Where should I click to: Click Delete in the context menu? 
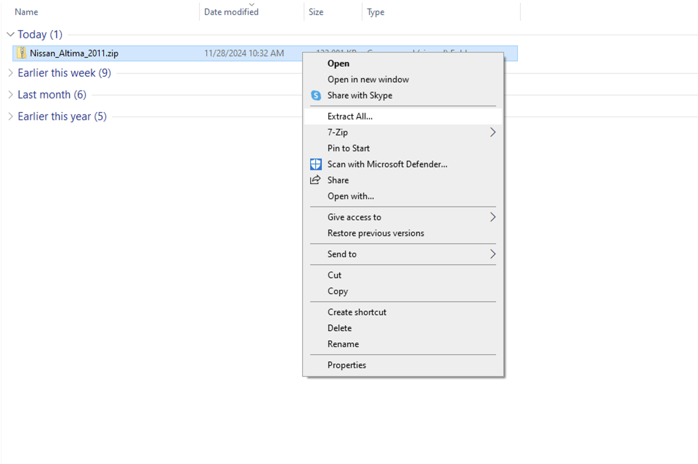click(x=339, y=328)
